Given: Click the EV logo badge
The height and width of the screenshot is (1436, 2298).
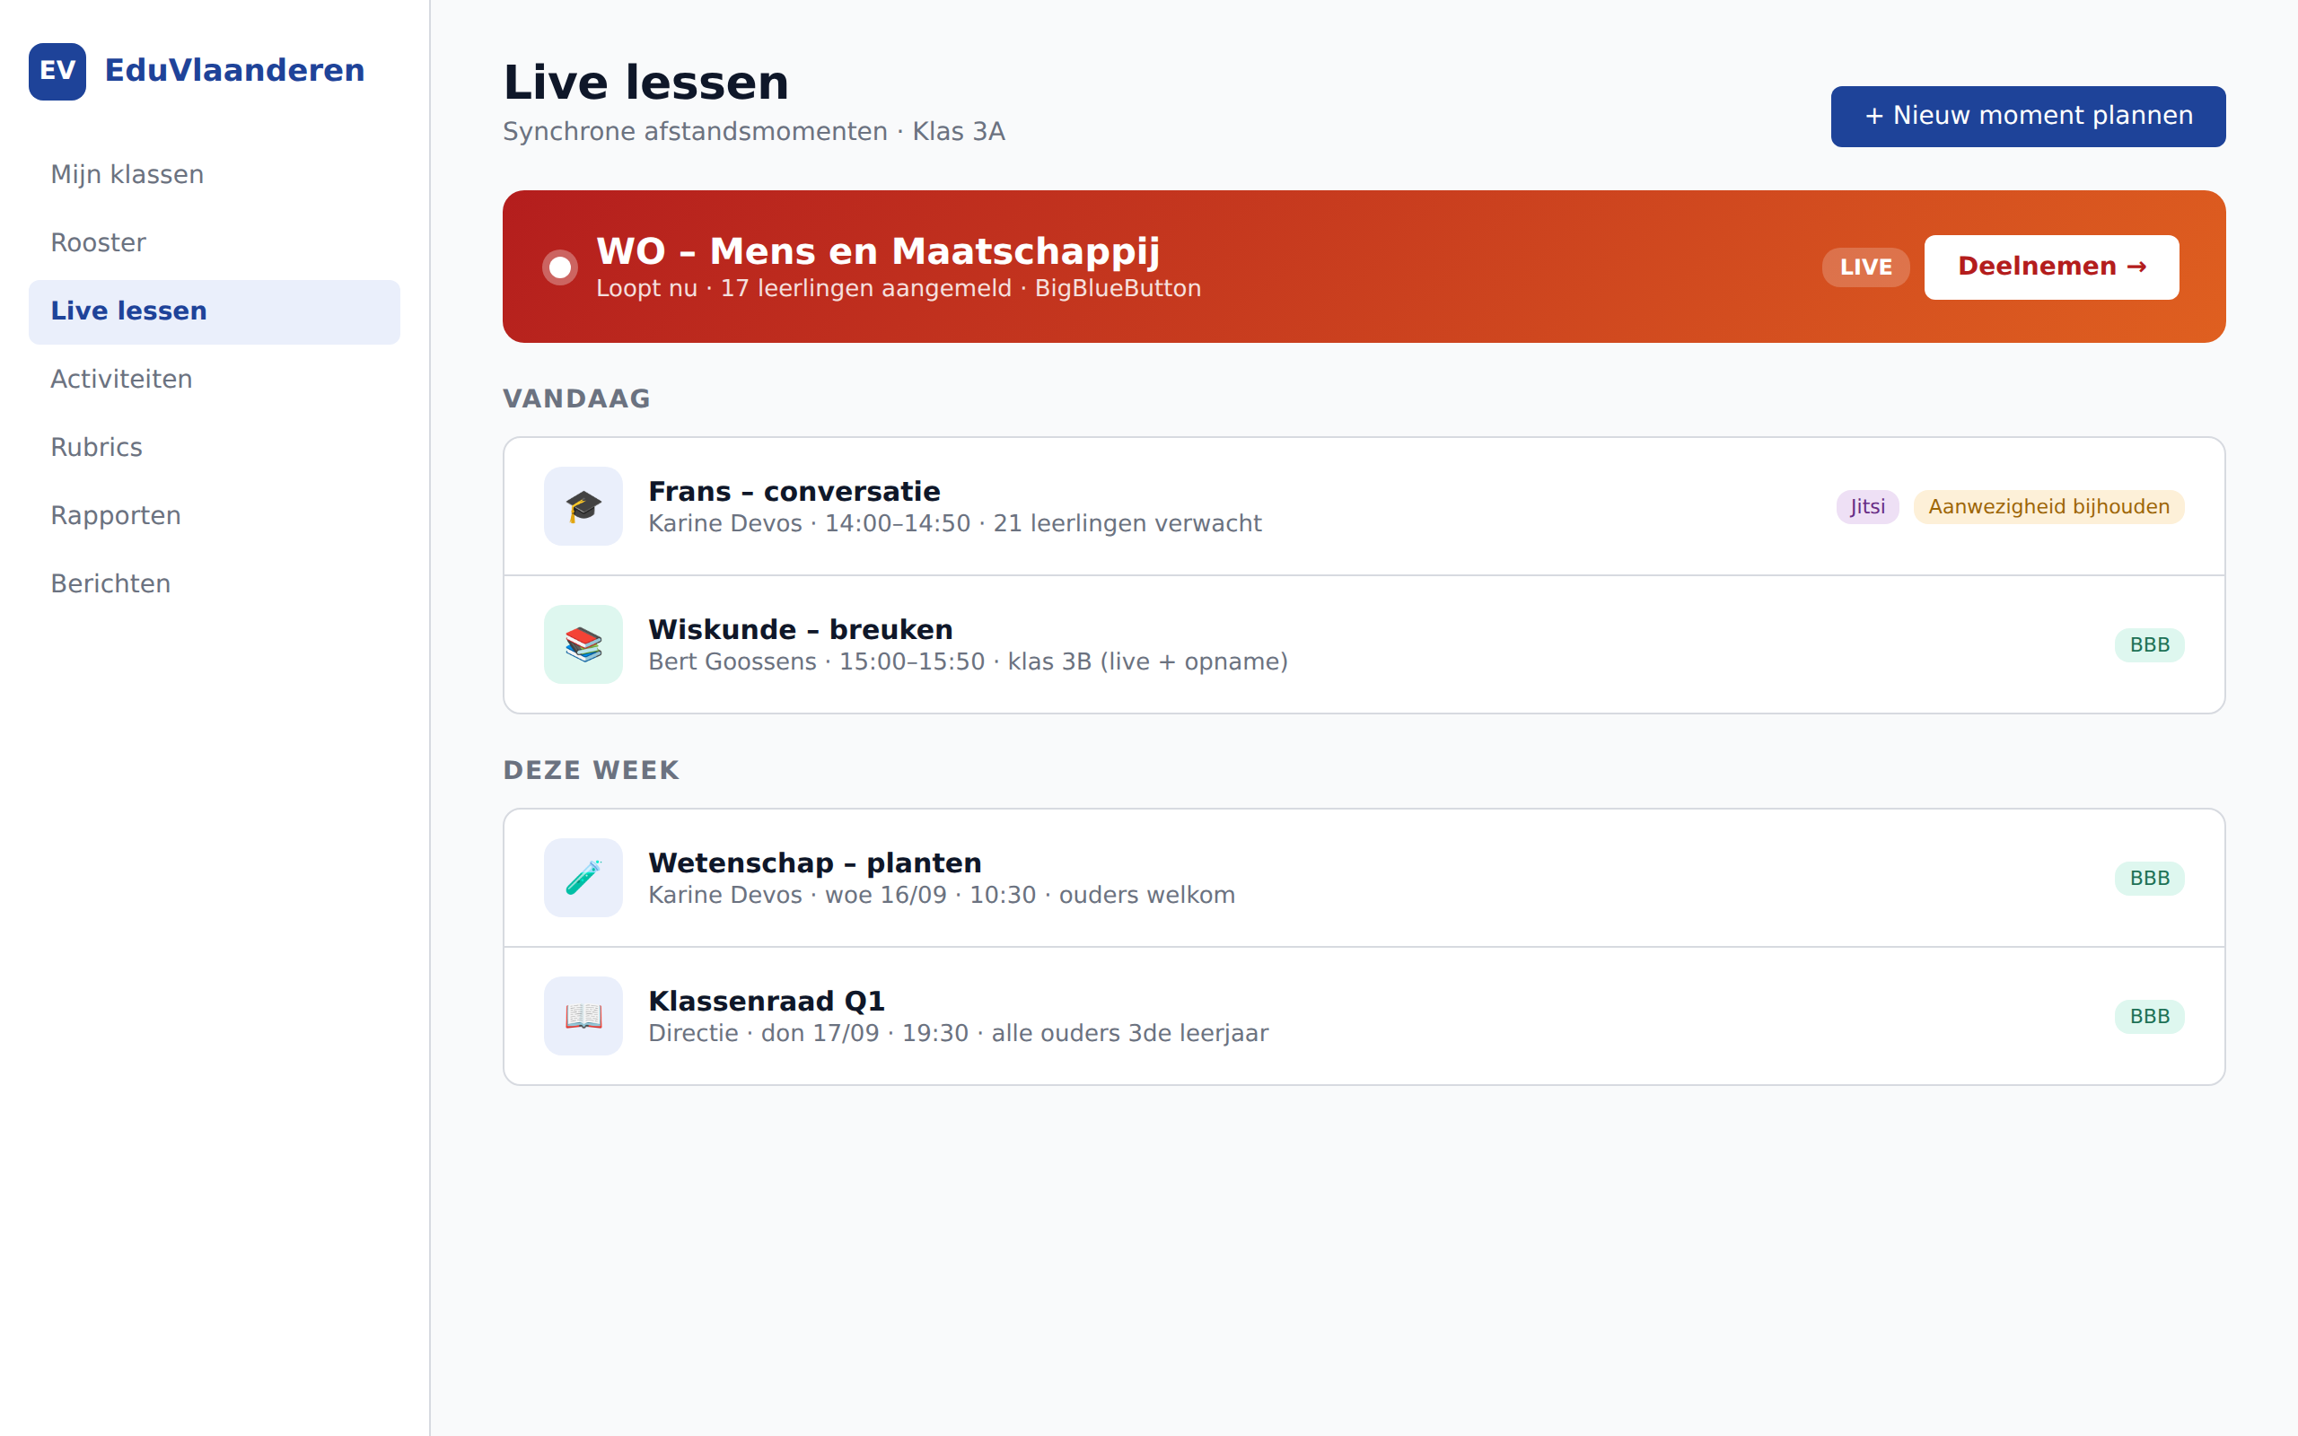Looking at the screenshot, I should coord(57,71).
